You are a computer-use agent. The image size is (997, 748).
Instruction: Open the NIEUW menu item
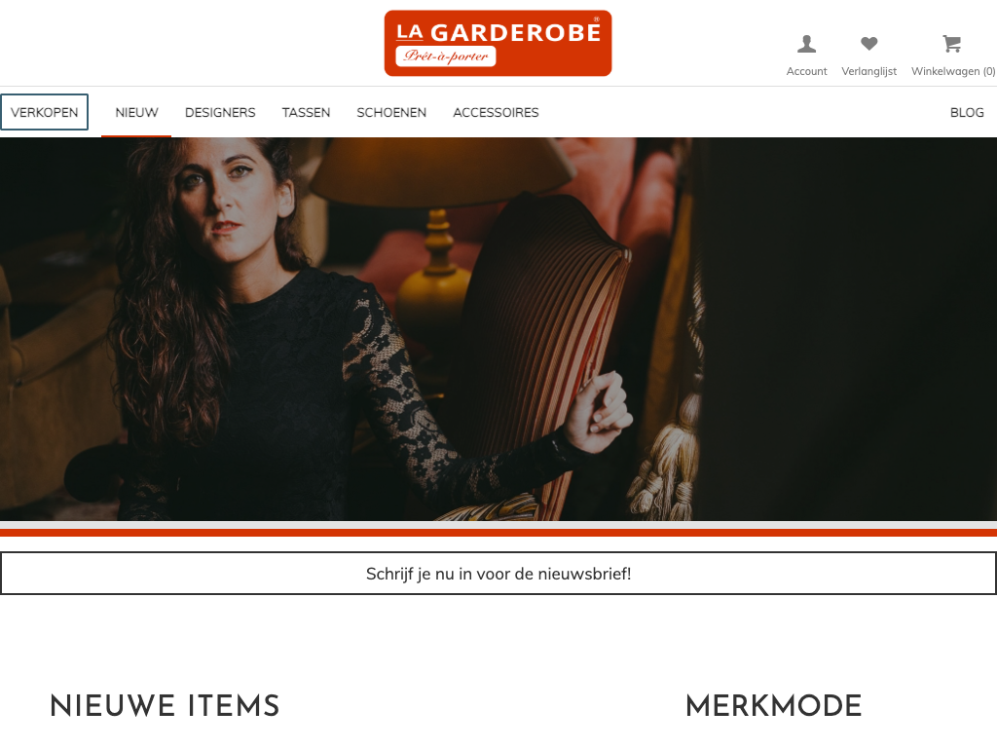pyautogui.click(x=136, y=113)
